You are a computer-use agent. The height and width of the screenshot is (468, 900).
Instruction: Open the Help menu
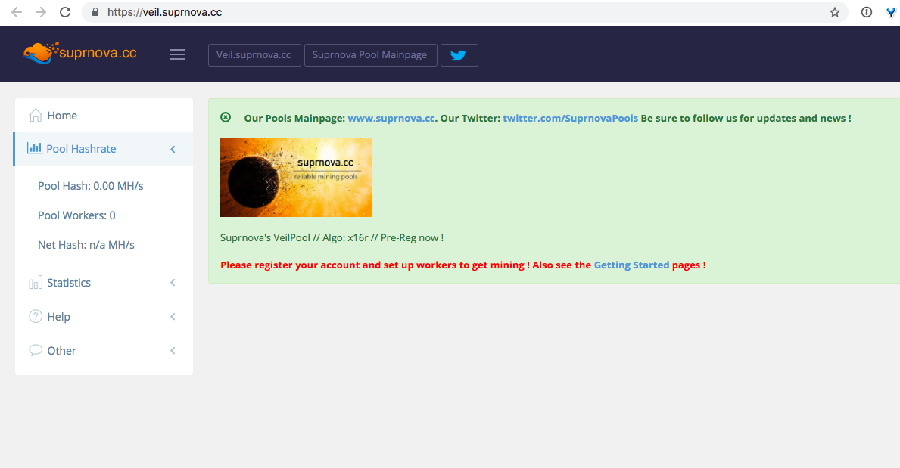tap(104, 317)
